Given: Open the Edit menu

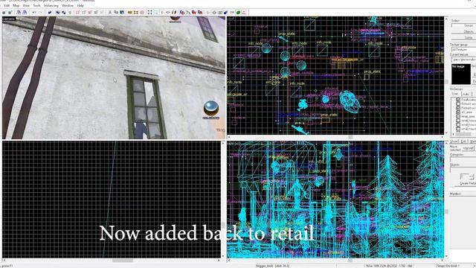Looking at the screenshot, I should coord(7,5).
